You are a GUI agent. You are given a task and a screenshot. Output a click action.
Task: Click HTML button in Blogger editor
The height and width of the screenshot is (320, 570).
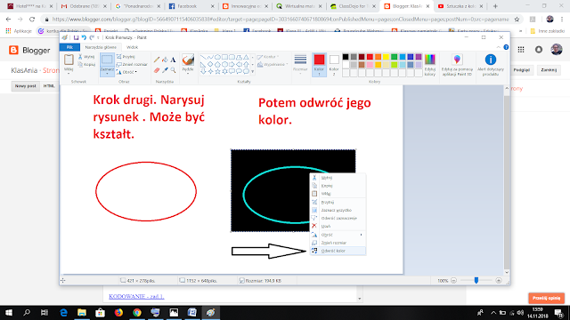pyautogui.click(x=49, y=86)
